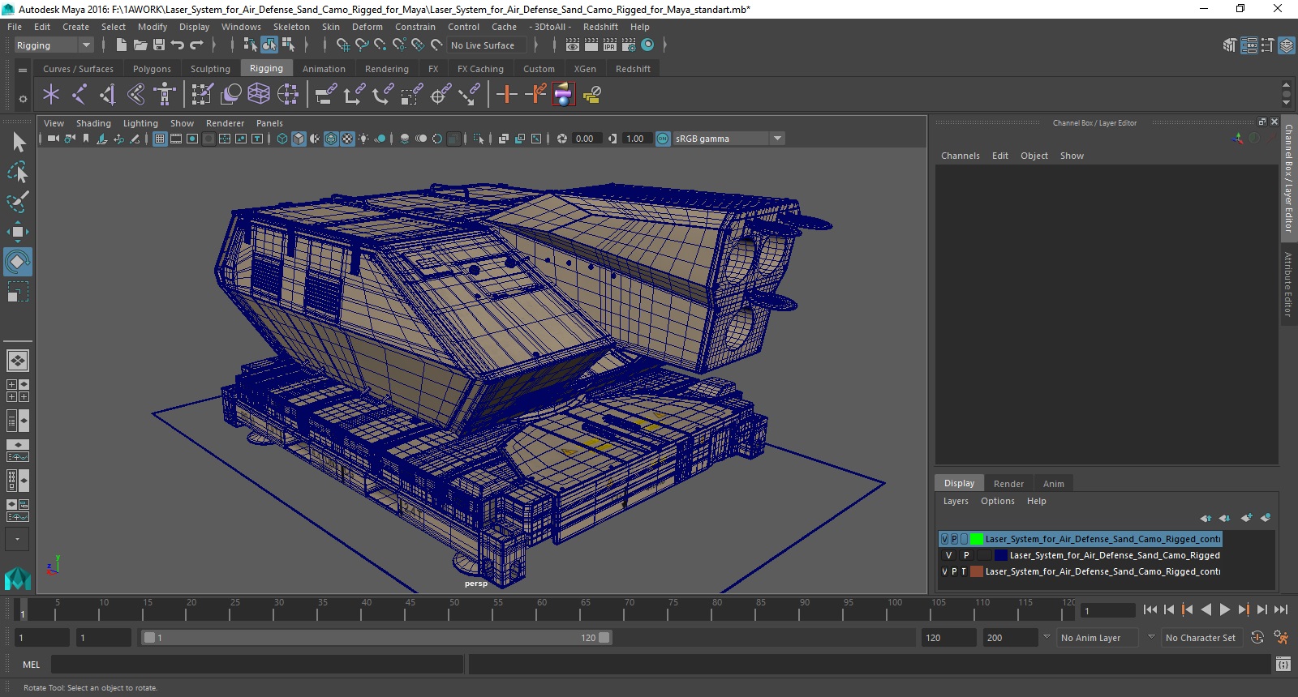Viewport: 1298px width, 697px height.
Task: Switch to the Polygons shelf tab
Action: (x=152, y=69)
